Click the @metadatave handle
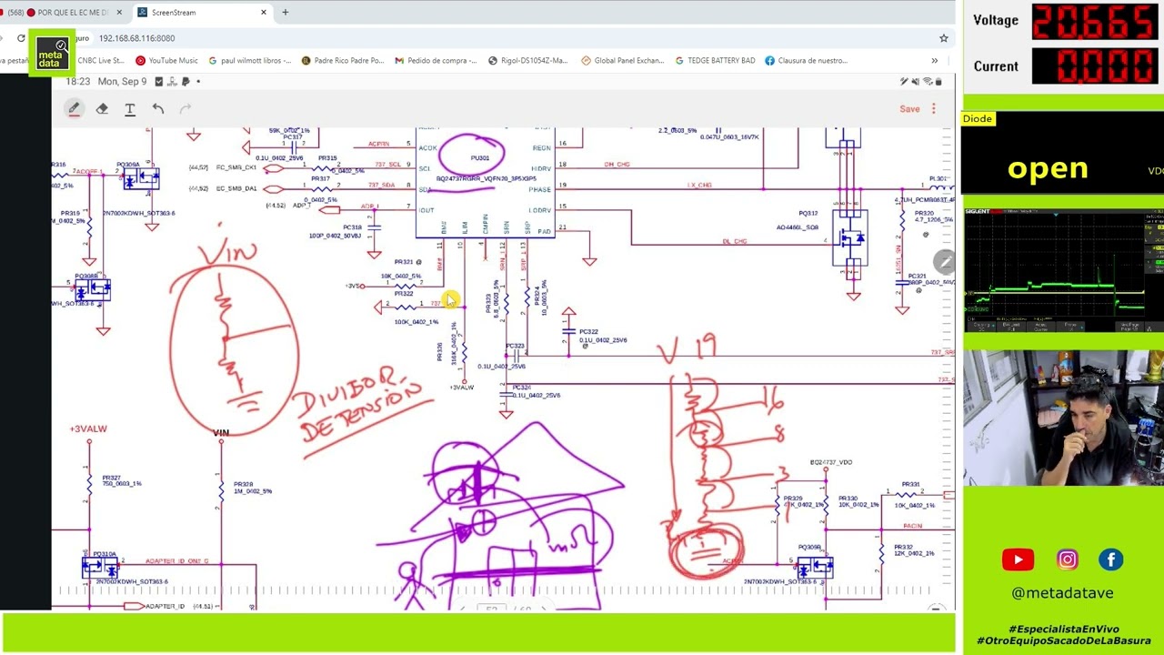This screenshot has width=1164, height=655. [1062, 593]
